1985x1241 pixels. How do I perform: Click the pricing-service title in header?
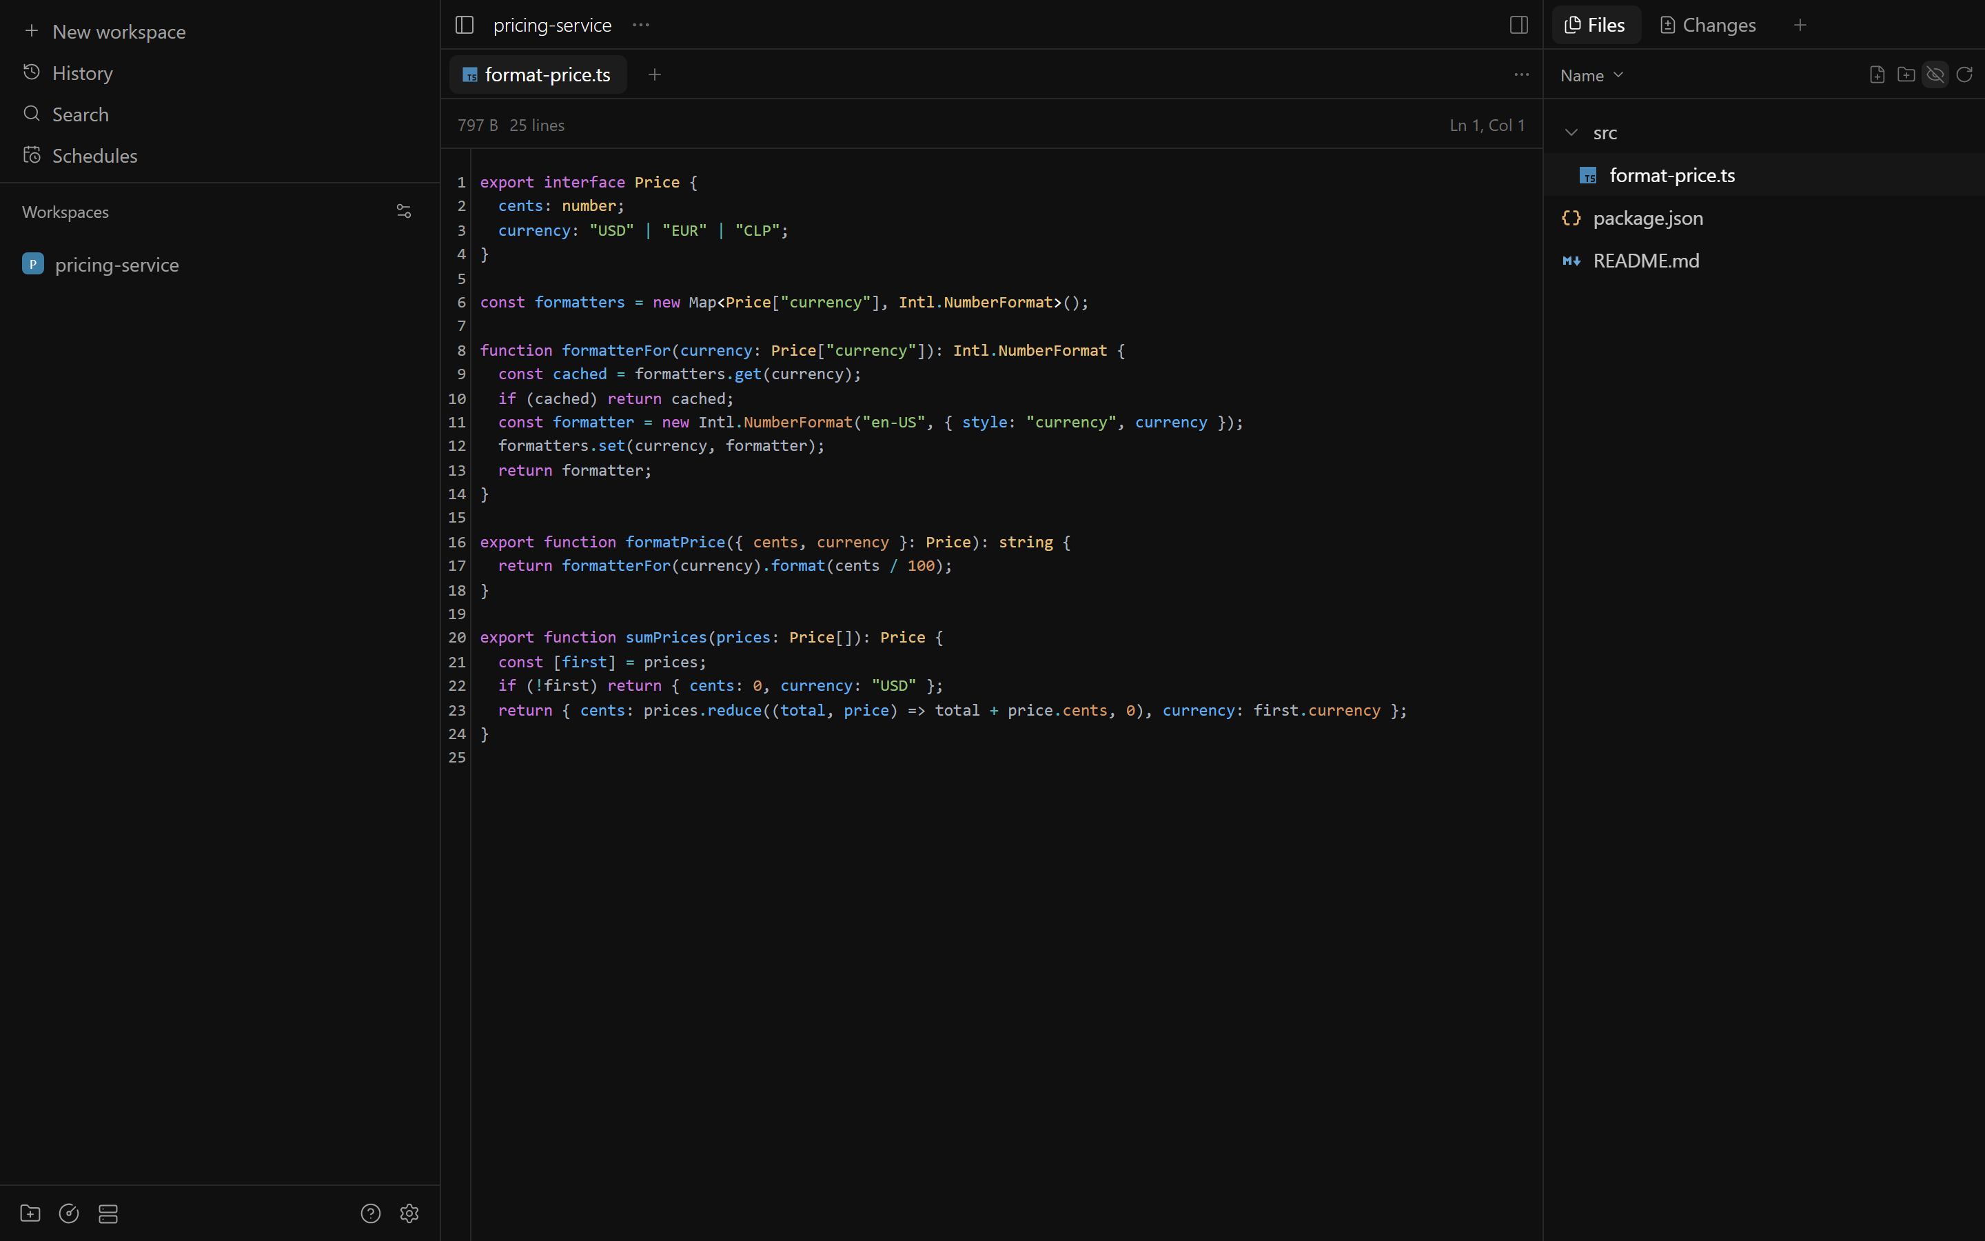pos(552,25)
